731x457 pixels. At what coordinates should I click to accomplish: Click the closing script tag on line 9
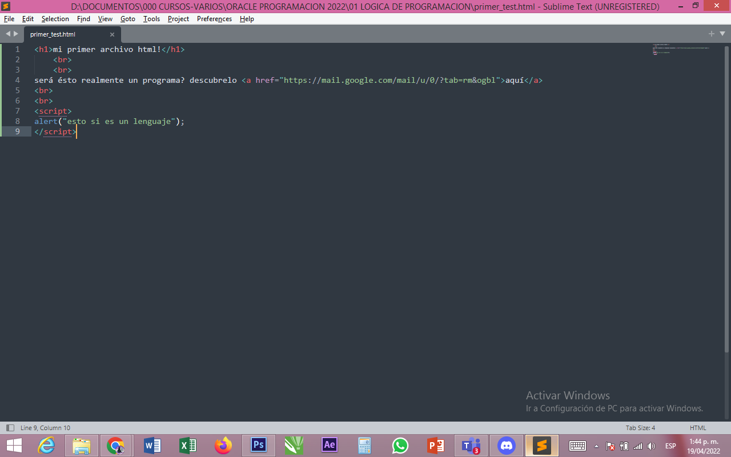55,131
